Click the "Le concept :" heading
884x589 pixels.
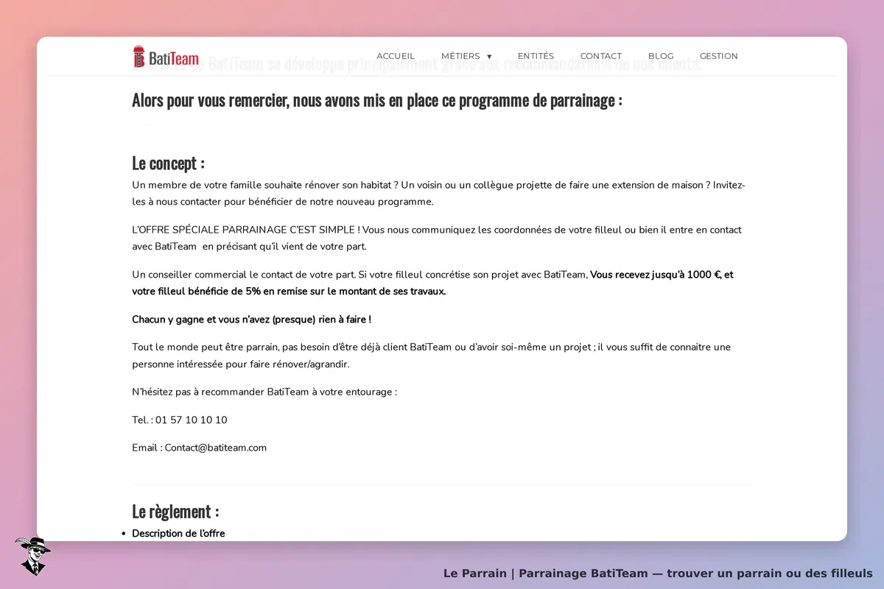click(x=168, y=163)
